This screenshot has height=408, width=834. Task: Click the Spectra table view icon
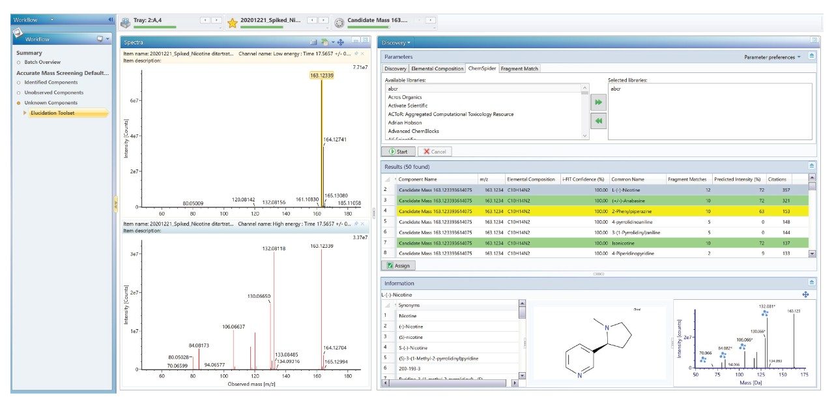tap(313, 42)
